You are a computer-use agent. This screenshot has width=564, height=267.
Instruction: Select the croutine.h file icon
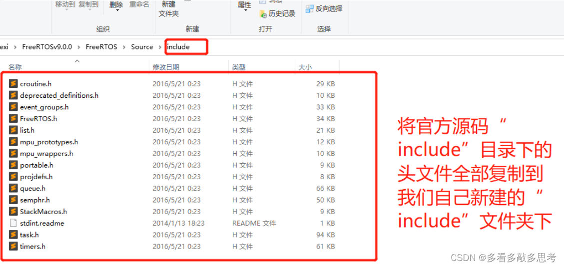(13, 84)
